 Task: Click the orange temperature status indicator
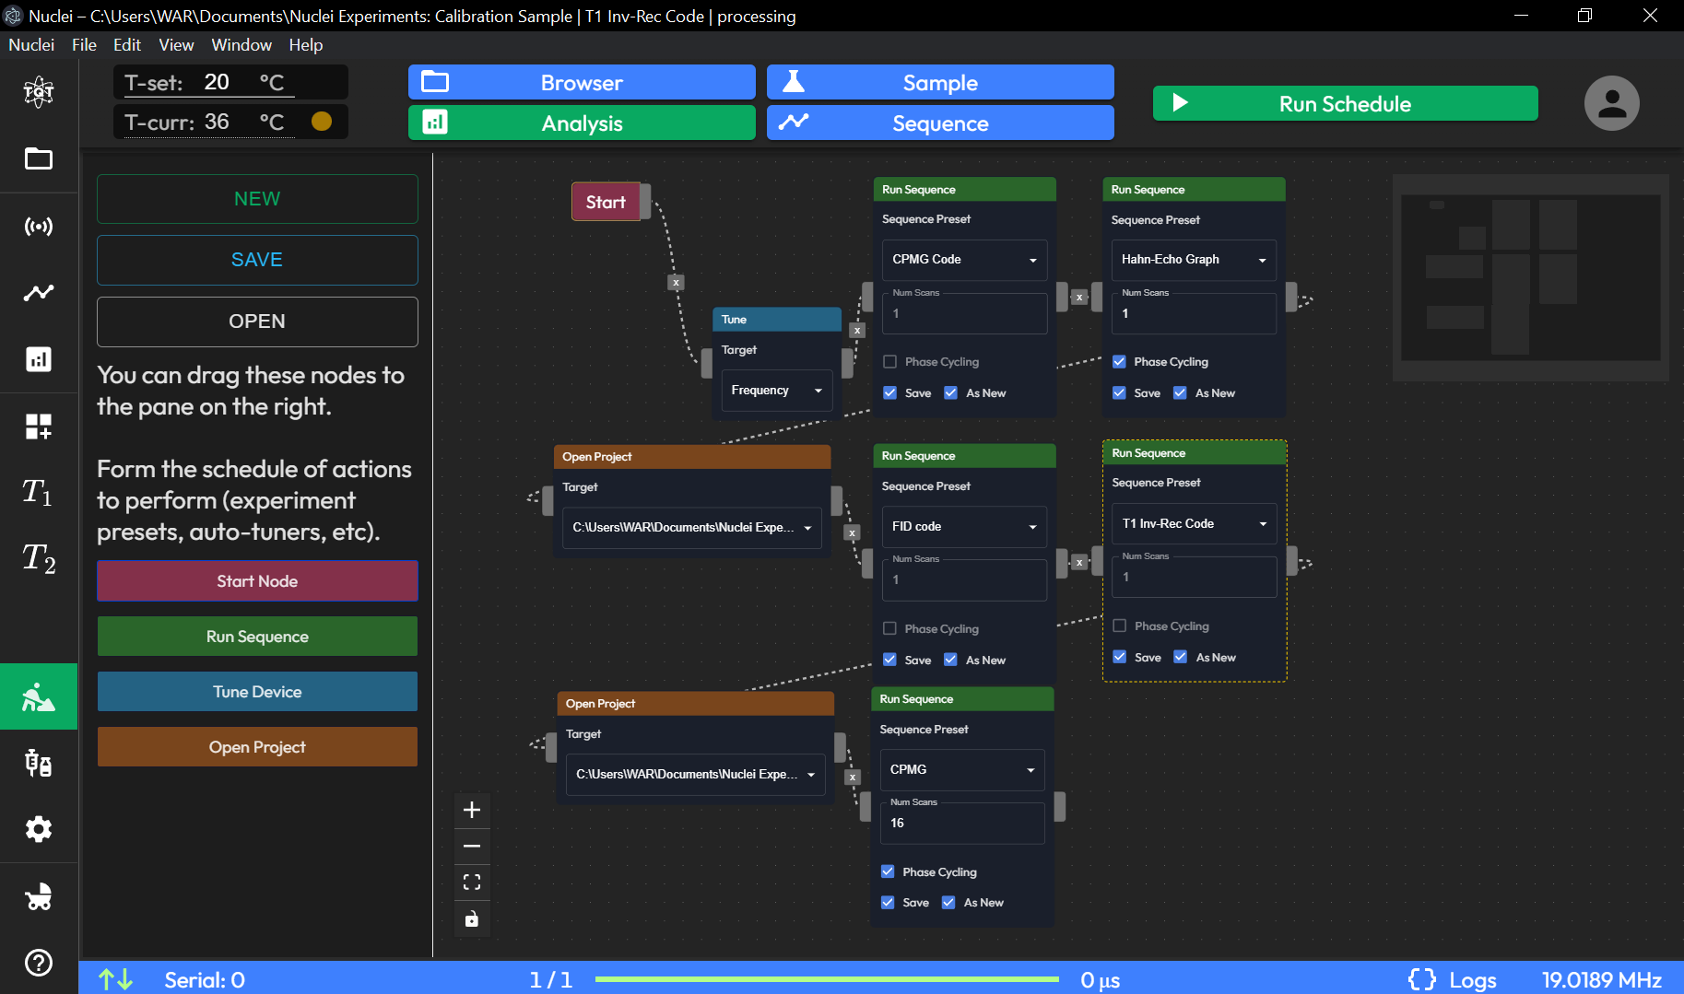322,122
